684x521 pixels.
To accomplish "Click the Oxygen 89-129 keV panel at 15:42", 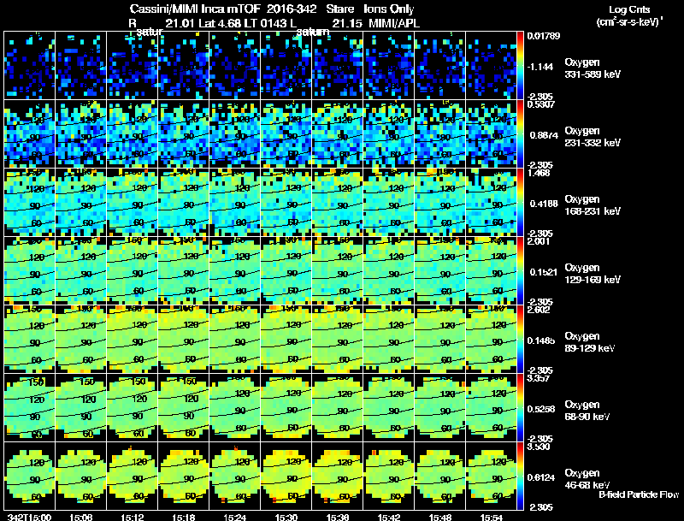I will coord(389,340).
